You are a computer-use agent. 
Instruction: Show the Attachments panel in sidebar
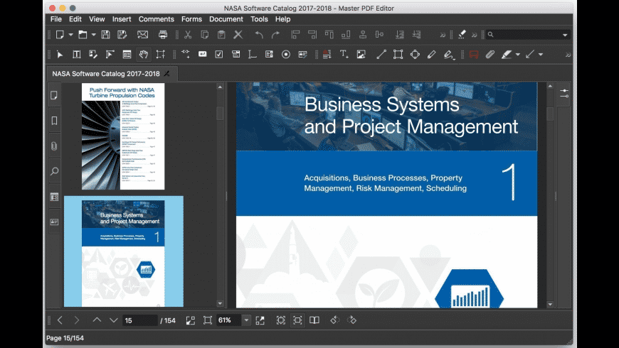coord(55,146)
